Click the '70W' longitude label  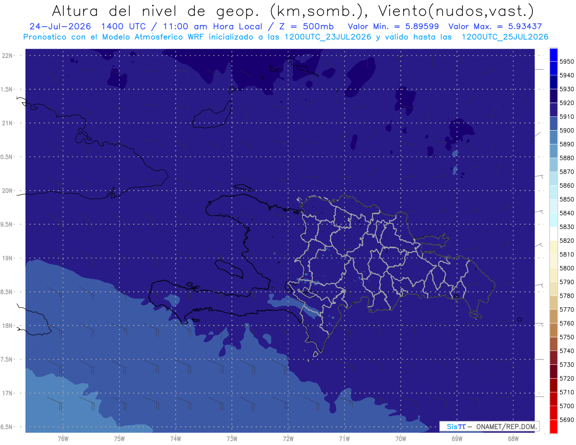pos(400,438)
